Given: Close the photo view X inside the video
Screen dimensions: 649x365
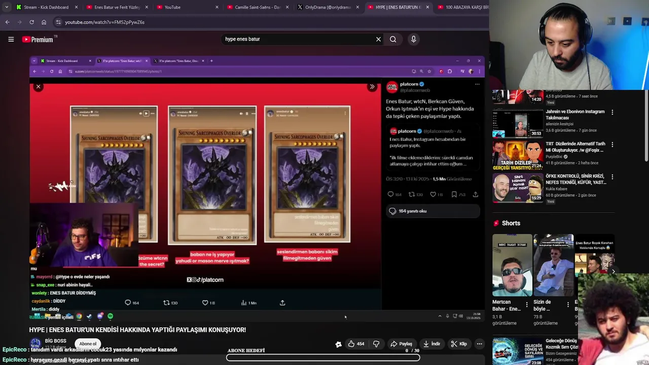Looking at the screenshot, I should (x=38, y=87).
